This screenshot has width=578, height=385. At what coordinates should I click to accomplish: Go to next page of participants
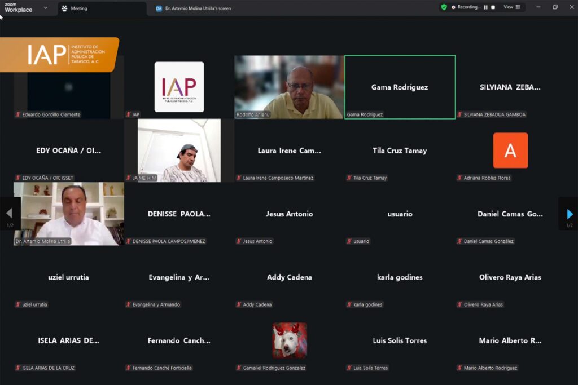click(x=569, y=214)
